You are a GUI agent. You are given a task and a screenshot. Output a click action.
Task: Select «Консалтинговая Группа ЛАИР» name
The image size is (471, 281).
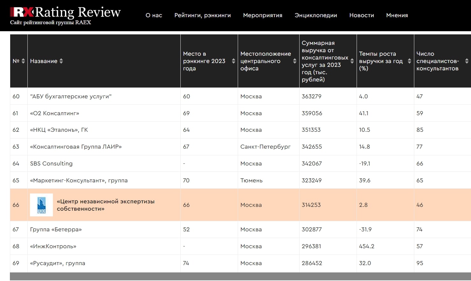point(76,147)
